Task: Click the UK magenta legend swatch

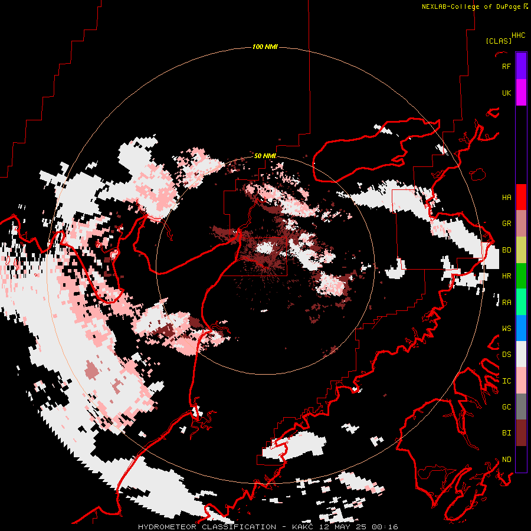Action: coord(521,93)
